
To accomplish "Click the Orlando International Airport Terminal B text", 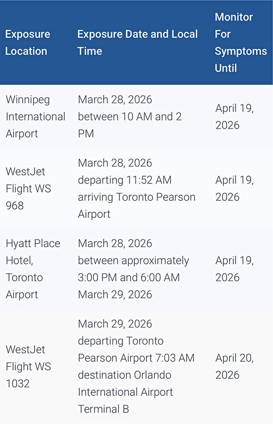I will tap(126, 392).
